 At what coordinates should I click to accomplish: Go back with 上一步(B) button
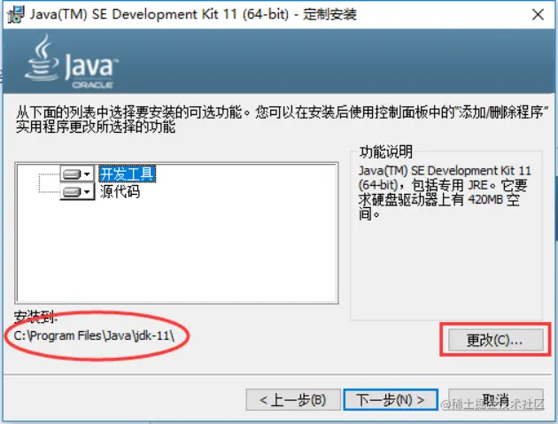pyautogui.click(x=293, y=399)
